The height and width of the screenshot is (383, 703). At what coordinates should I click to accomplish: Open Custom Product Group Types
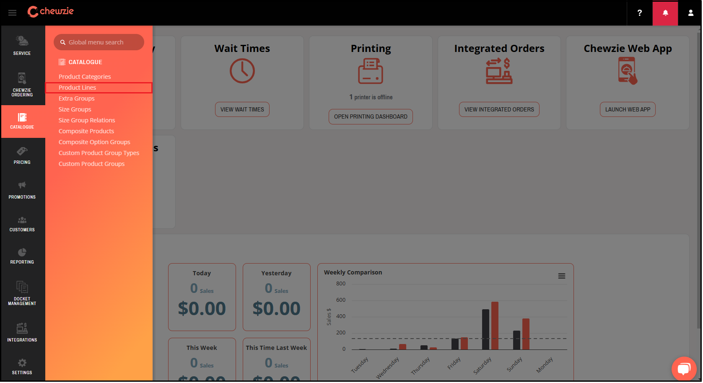tap(99, 153)
